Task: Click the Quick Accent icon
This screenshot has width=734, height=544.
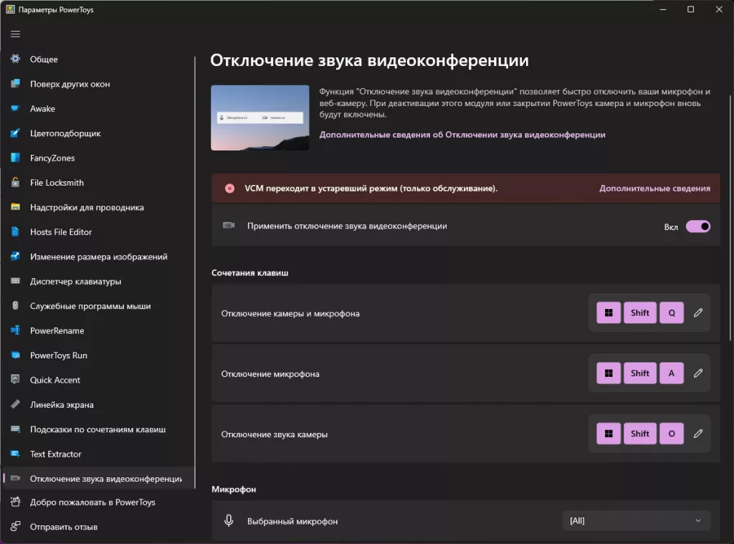Action: (16, 379)
